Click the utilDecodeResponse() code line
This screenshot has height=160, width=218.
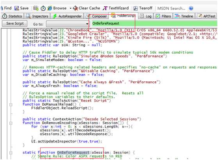(76, 134)
